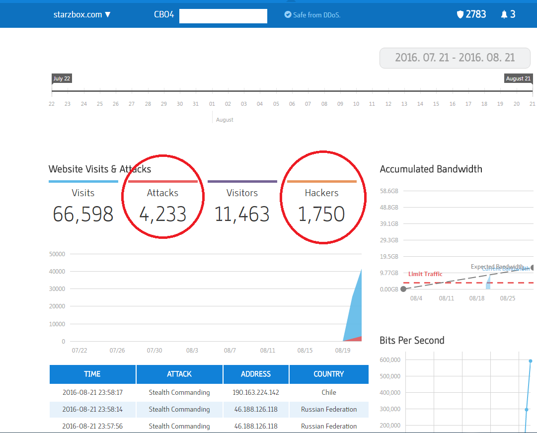Screen dimensions: 537x433
Task: Click IP address 190.163.224.142
Action: click(x=256, y=392)
